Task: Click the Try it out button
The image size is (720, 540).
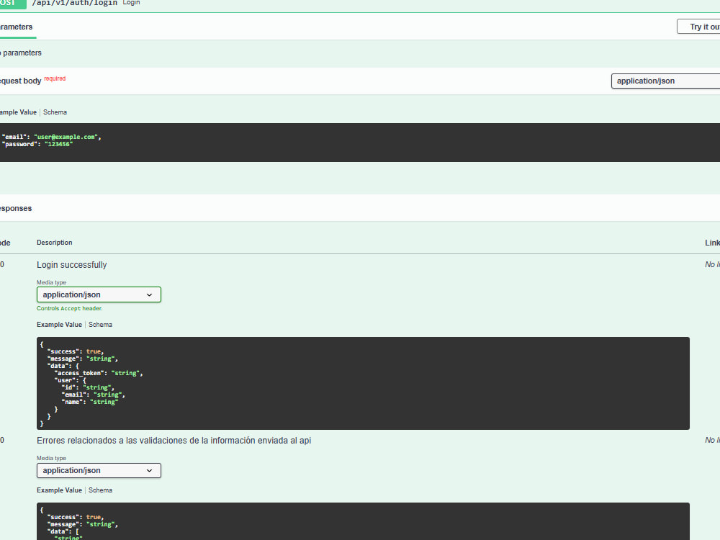Action: coord(698,27)
